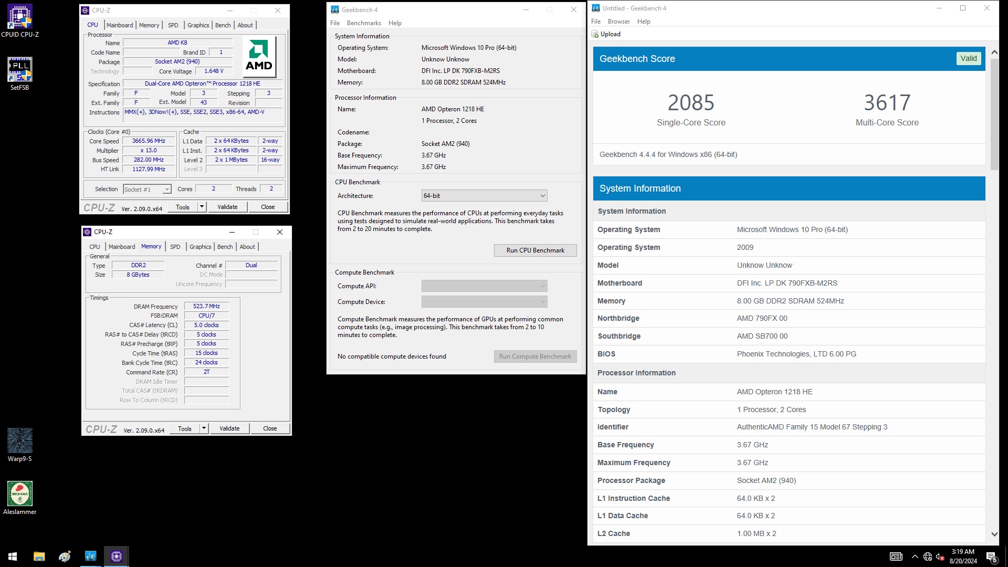
Task: Open network status in the system tray
Action: tap(928, 556)
